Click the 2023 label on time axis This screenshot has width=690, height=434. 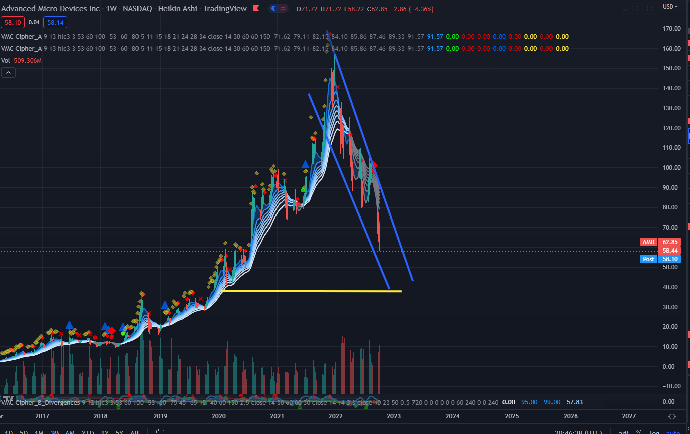pyautogui.click(x=394, y=416)
